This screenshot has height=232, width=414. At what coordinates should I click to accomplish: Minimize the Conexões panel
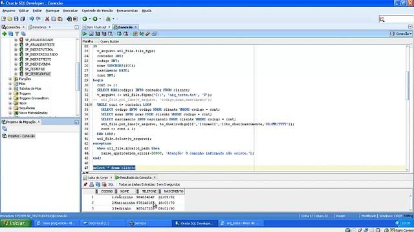(x=76, y=27)
